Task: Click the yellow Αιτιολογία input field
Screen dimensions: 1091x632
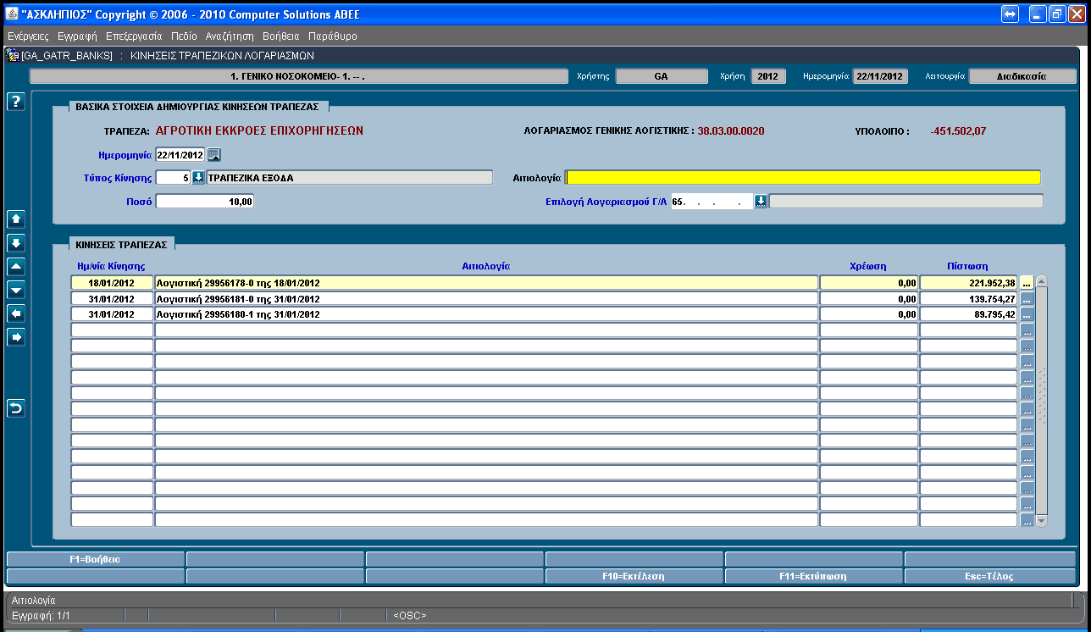Action: [x=803, y=177]
